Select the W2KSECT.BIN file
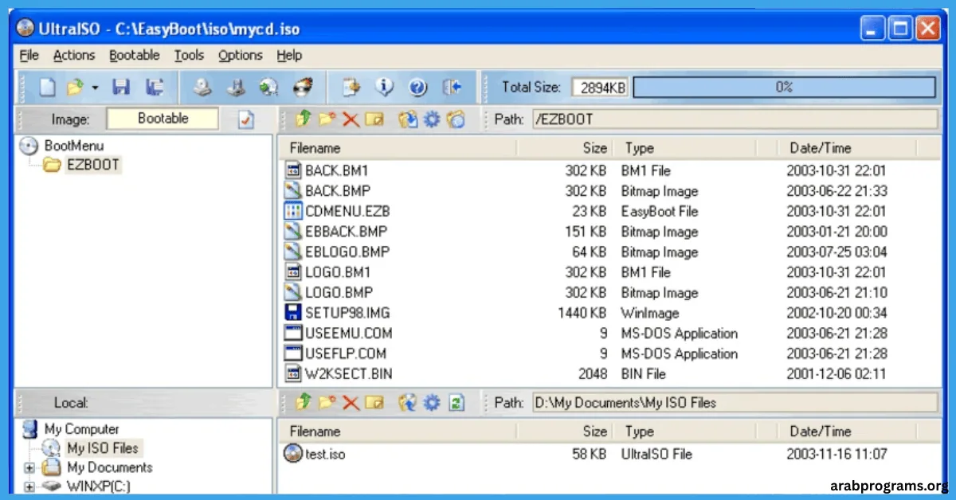Image resolution: width=956 pixels, height=500 pixels. [x=349, y=373]
